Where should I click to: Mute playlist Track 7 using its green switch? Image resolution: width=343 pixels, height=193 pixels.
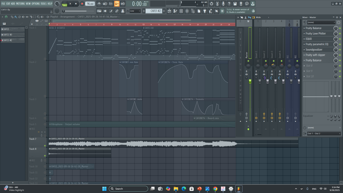pos(45,146)
